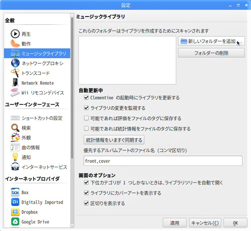The height and width of the screenshot is (231, 251).
Task: Open the インターネットサービス headphones globe icon
Action: pos(15,167)
